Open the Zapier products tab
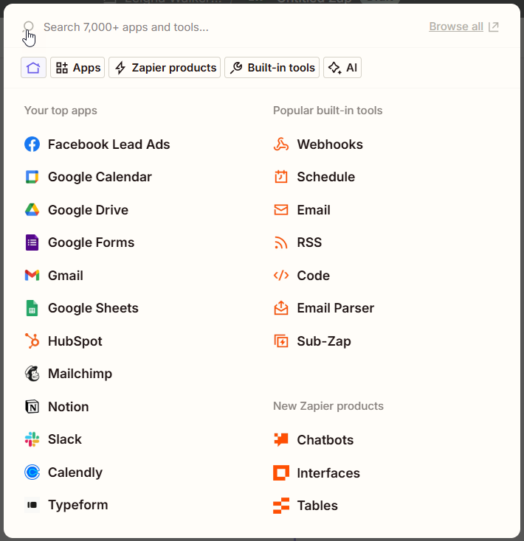Image resolution: width=524 pixels, height=541 pixels. pos(165,68)
